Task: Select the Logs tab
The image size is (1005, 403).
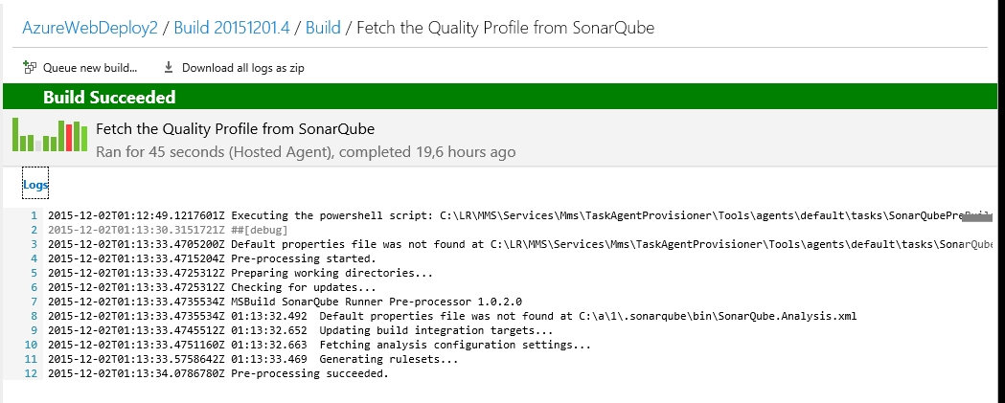Action: tap(35, 185)
